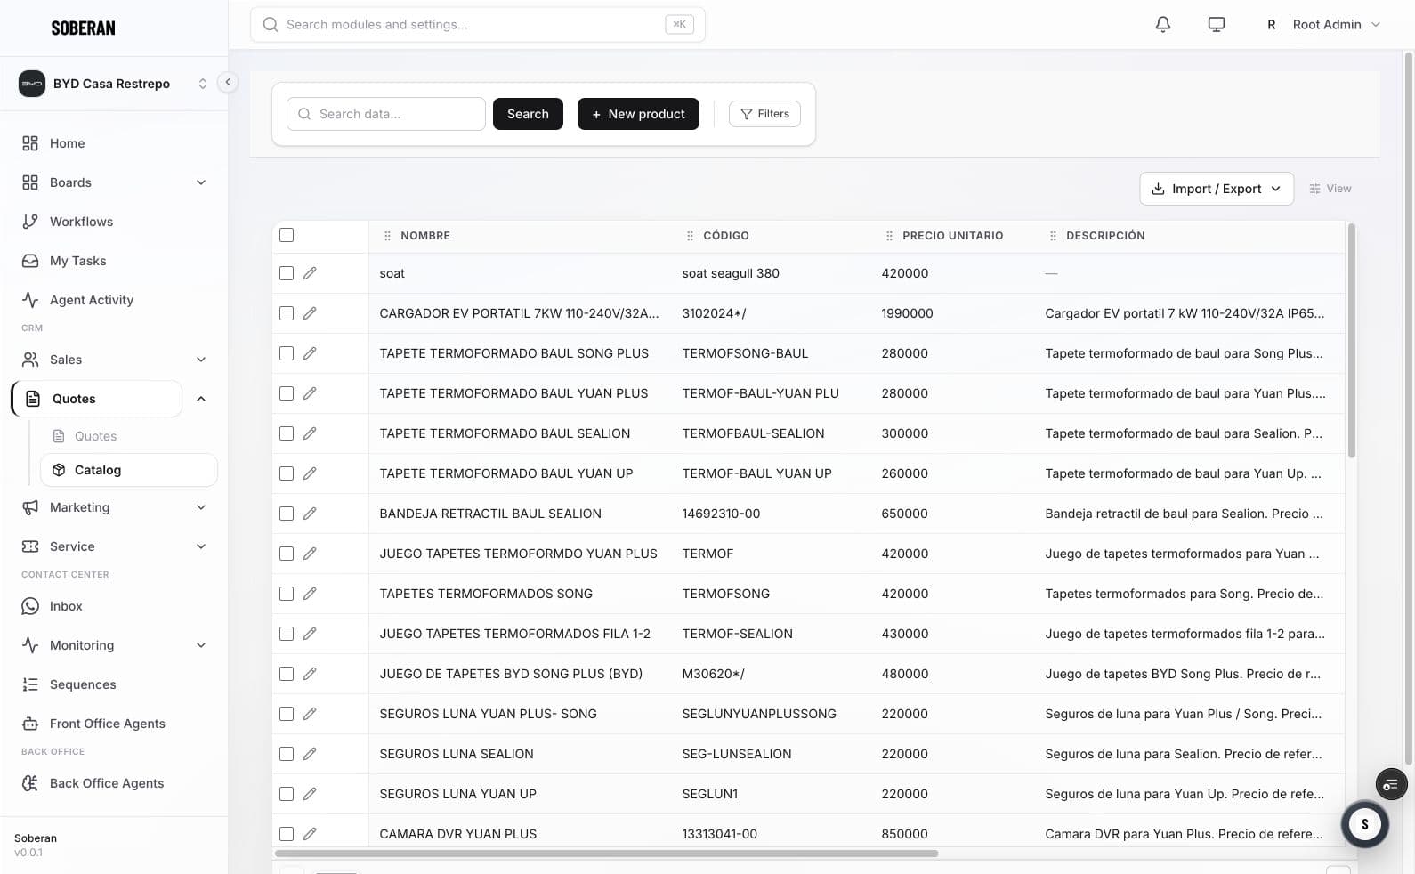Click the Search button
This screenshot has height=874, width=1415.
(x=528, y=114)
